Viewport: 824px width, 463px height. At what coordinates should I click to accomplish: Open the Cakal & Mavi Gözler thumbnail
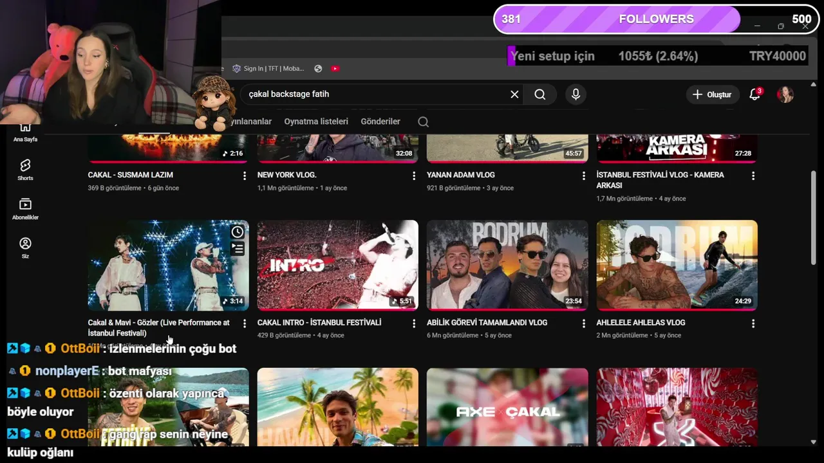coord(168,266)
